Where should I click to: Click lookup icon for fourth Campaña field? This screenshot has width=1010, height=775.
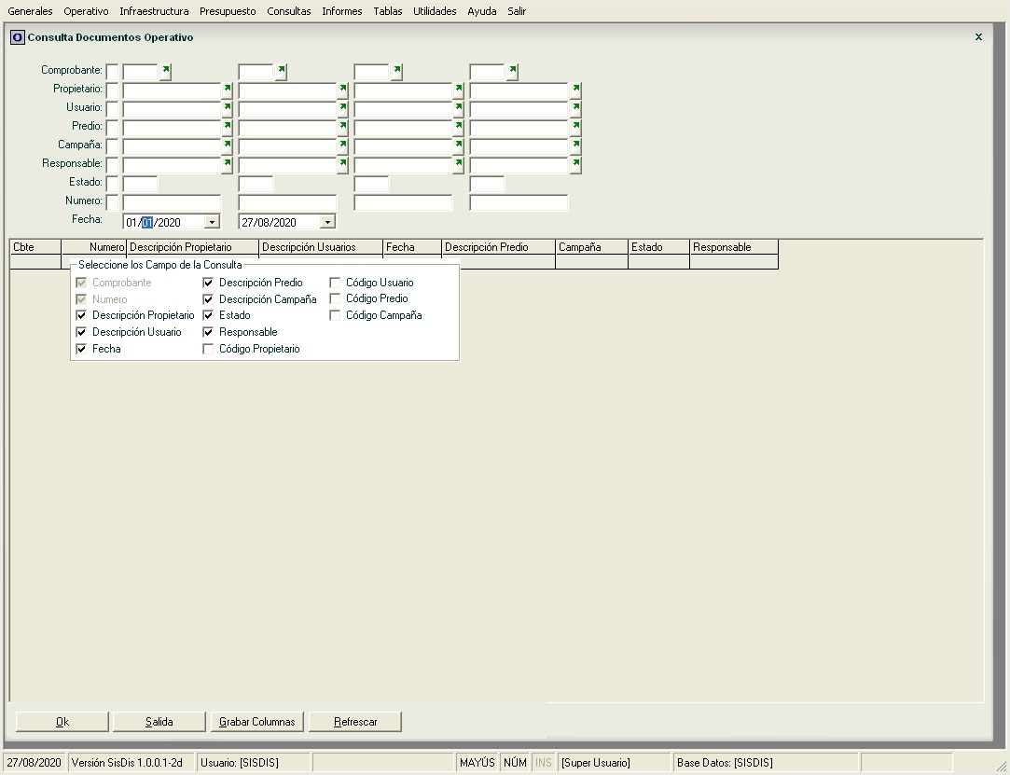[x=575, y=146]
